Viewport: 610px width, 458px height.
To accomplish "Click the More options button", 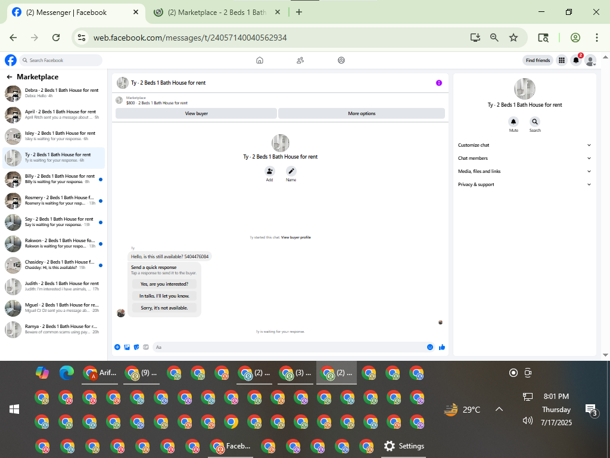I will [x=362, y=113].
